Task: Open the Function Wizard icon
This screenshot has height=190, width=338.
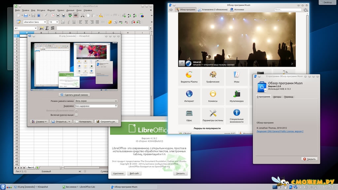Action: (42, 28)
